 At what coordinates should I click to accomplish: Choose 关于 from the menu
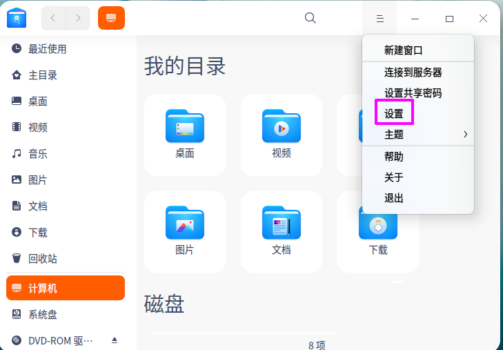(418, 177)
